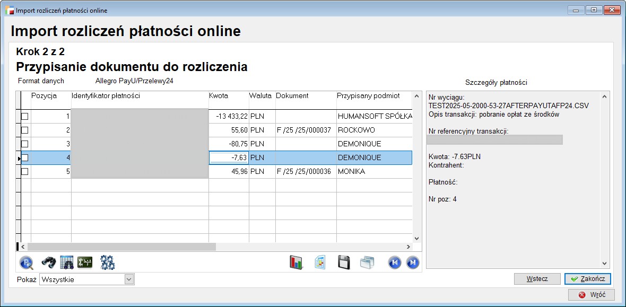Click the Przypisany podmiot column header

(x=368, y=96)
